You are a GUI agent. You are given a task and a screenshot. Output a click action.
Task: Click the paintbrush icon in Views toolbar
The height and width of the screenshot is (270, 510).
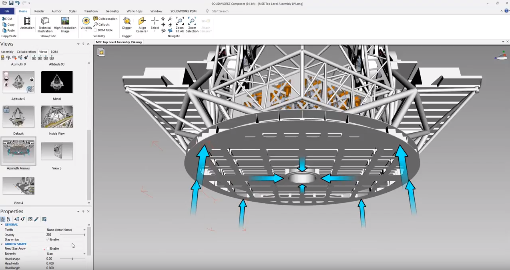pos(26,58)
